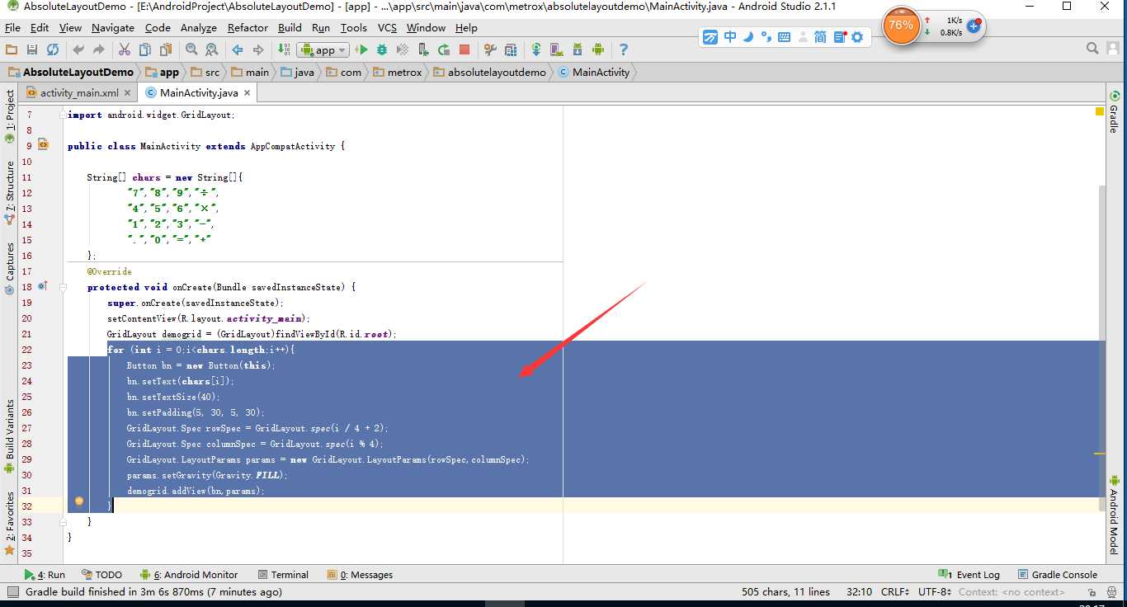Image resolution: width=1127 pixels, height=607 pixels.
Task: Open the SDK Manager icon
Action: click(578, 49)
